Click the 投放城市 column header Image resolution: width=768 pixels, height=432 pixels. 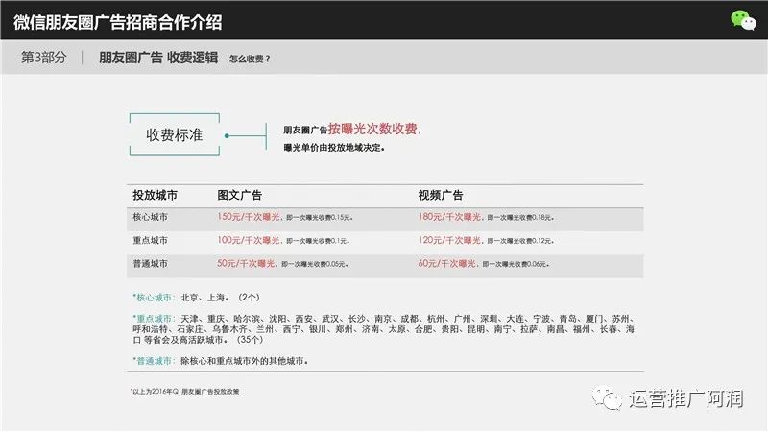(155, 196)
